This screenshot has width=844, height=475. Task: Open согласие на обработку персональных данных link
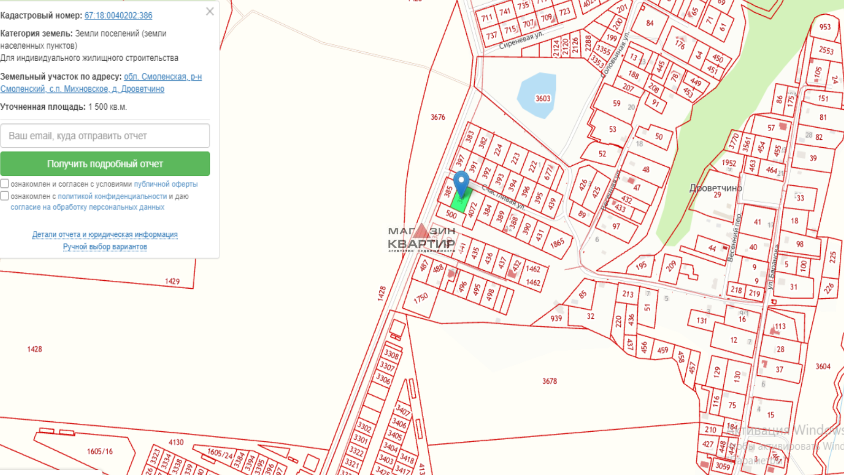[x=88, y=207]
